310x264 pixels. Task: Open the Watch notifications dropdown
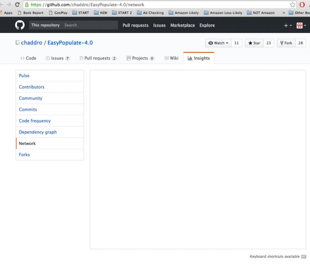pos(218,43)
